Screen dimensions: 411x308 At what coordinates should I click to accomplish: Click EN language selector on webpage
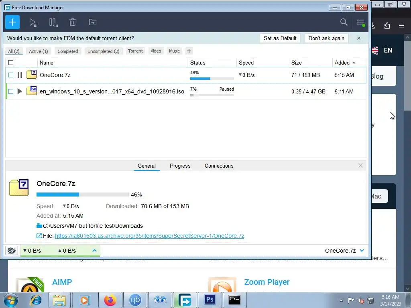click(x=388, y=50)
